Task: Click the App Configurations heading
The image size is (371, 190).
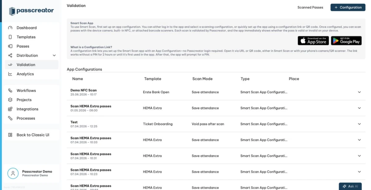Action: (x=84, y=69)
